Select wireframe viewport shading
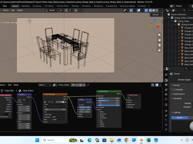The height and width of the screenshot is (144, 193). tap(150, 10)
